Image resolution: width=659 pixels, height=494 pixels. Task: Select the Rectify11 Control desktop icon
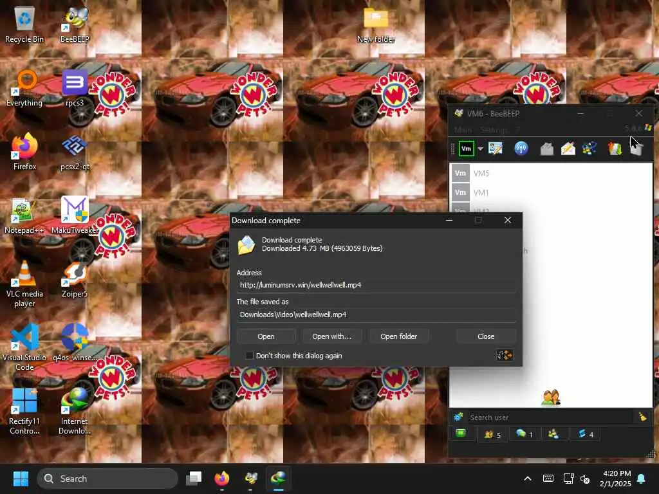24,412
